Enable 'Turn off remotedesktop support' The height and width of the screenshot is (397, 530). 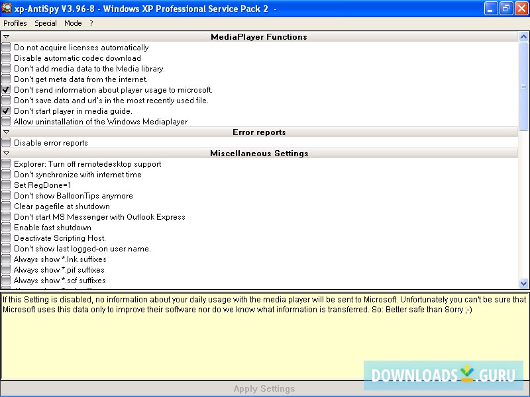coord(6,164)
